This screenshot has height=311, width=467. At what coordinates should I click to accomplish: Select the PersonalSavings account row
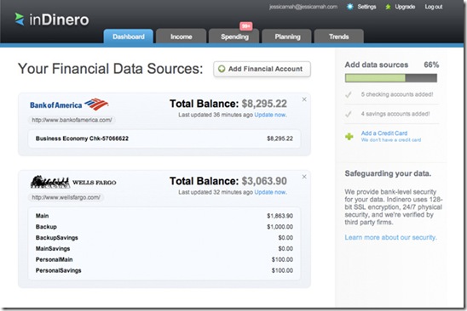(164, 270)
